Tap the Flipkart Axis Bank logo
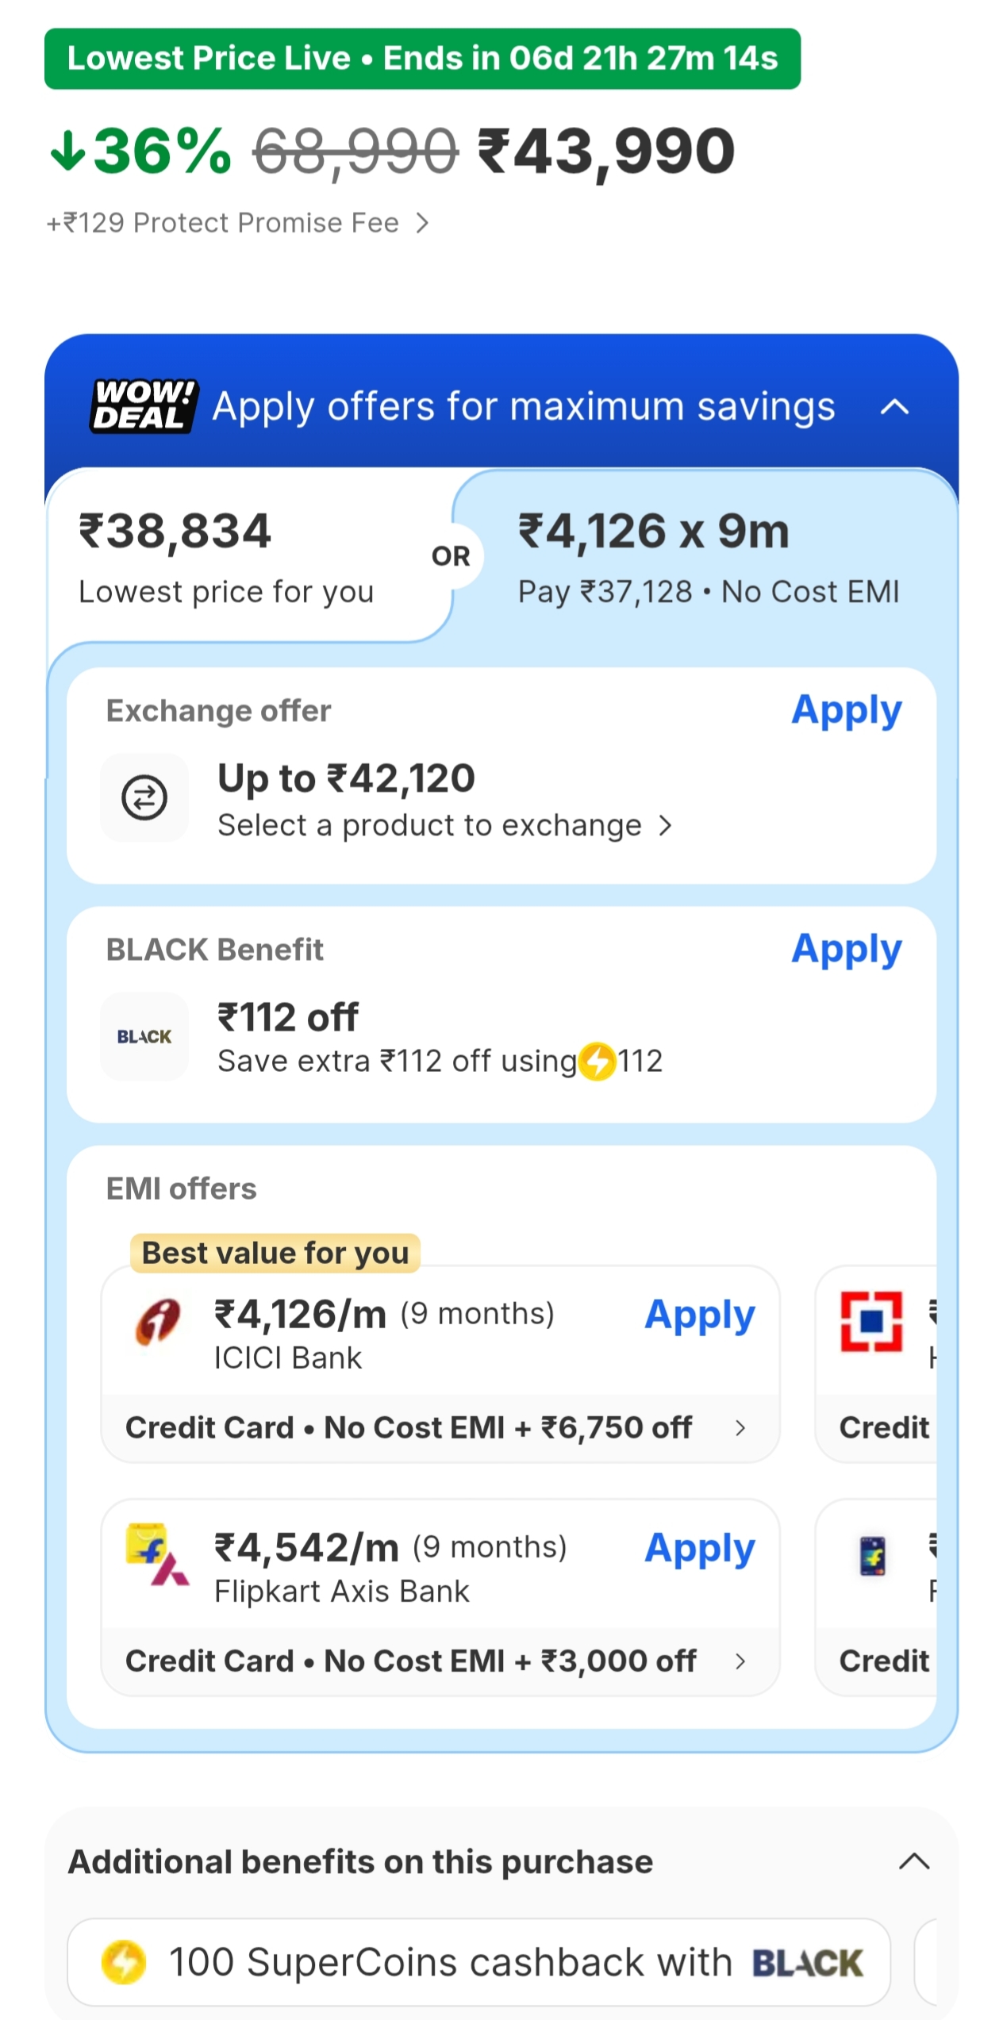Screen dimensions: 1003x2020 click(x=157, y=1555)
